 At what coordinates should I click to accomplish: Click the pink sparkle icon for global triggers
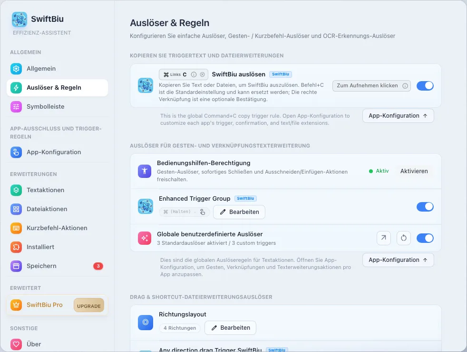point(145,238)
